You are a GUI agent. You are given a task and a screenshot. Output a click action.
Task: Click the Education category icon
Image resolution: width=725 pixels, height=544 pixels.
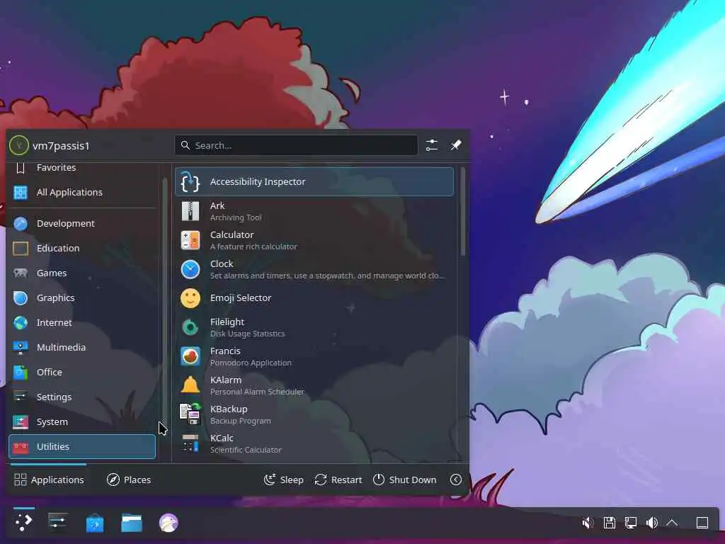point(21,249)
